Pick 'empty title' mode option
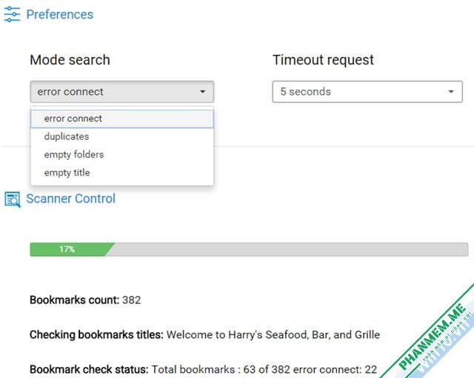 coord(122,172)
